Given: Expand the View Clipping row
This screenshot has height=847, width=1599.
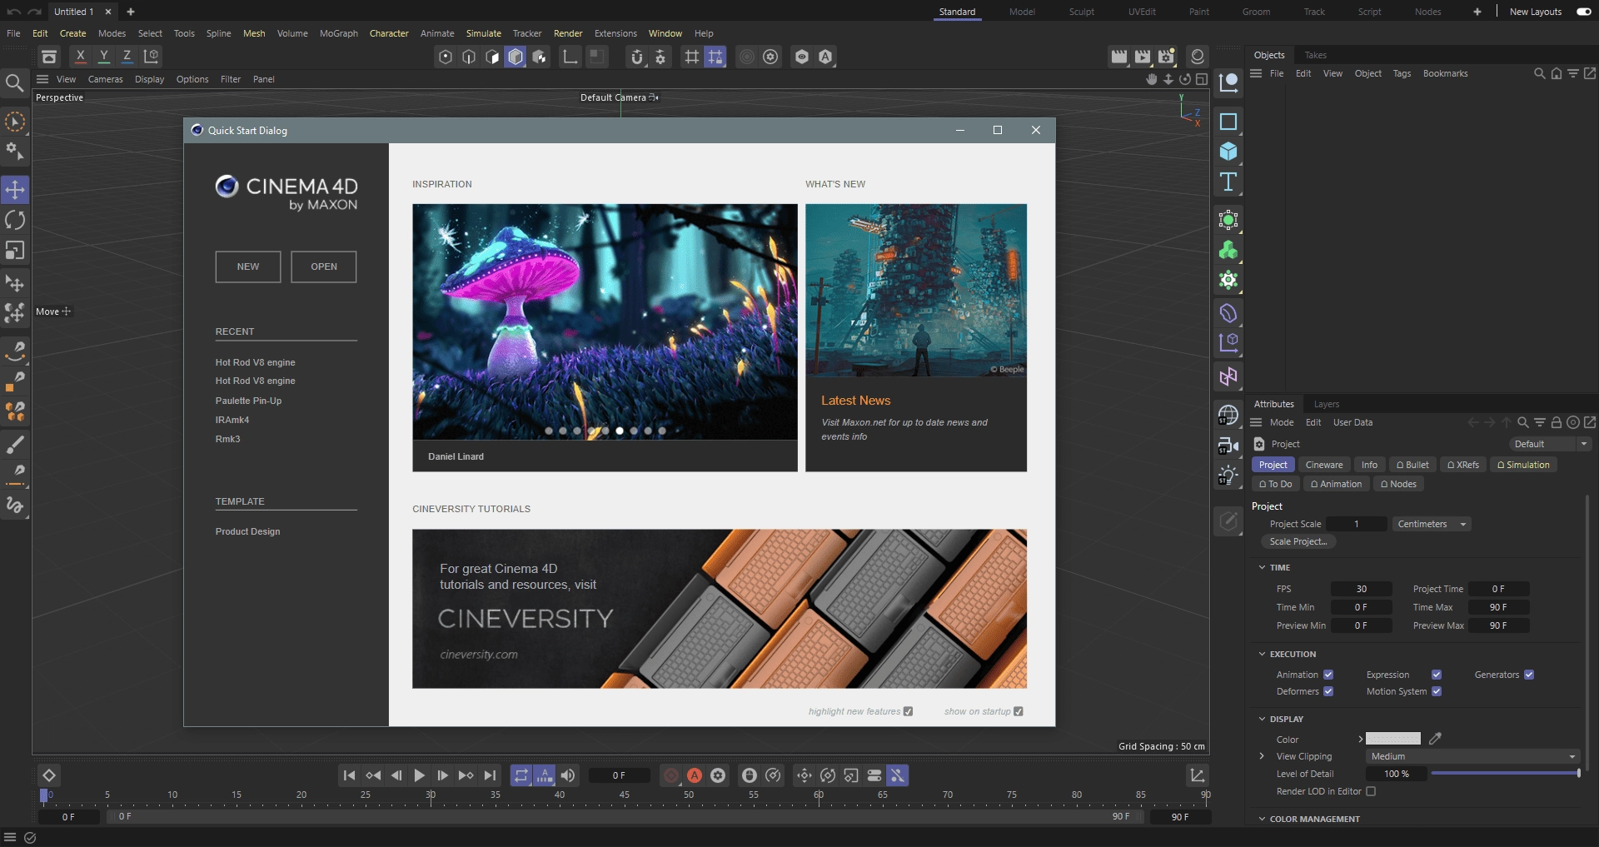Looking at the screenshot, I should tap(1262, 756).
